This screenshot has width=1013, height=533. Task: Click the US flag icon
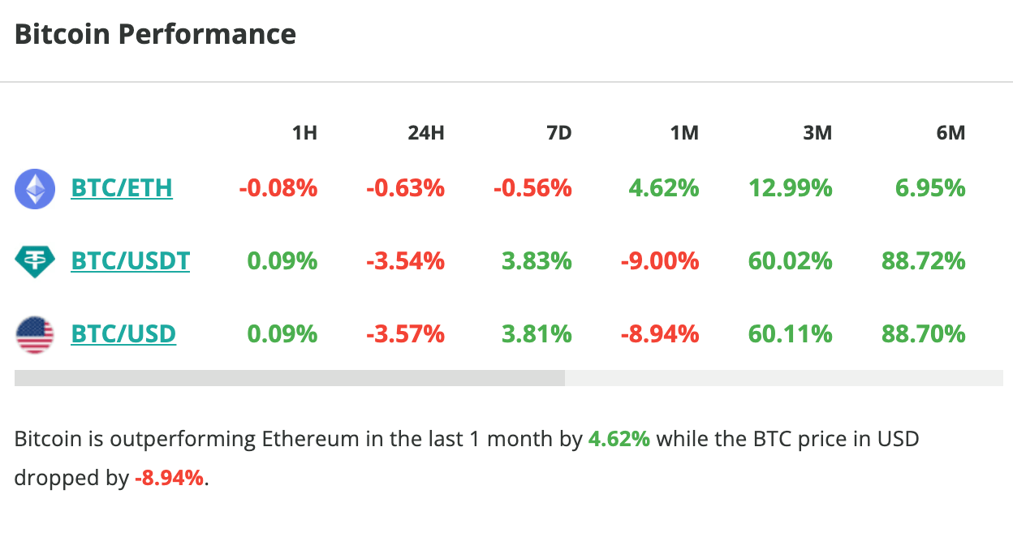pyautogui.click(x=35, y=334)
